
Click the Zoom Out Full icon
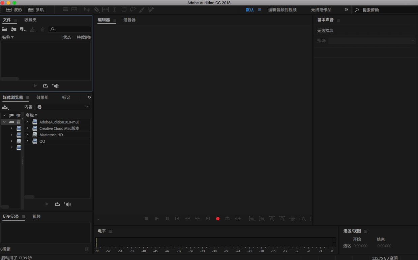click(x=292, y=219)
